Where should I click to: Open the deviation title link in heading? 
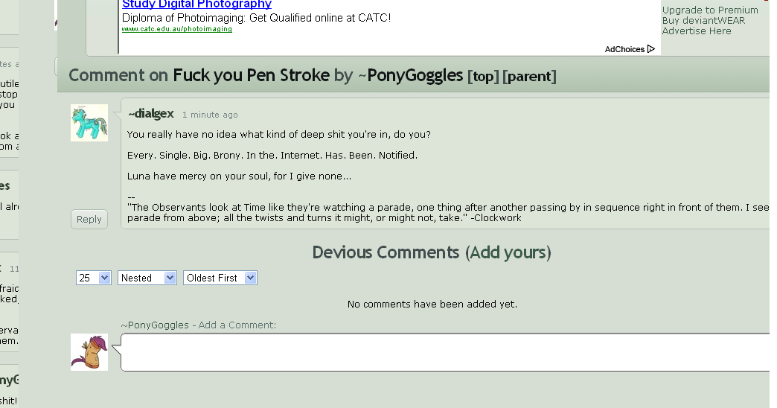pyautogui.click(x=251, y=75)
